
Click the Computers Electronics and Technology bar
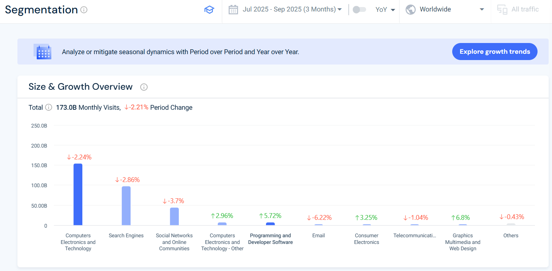(x=78, y=194)
